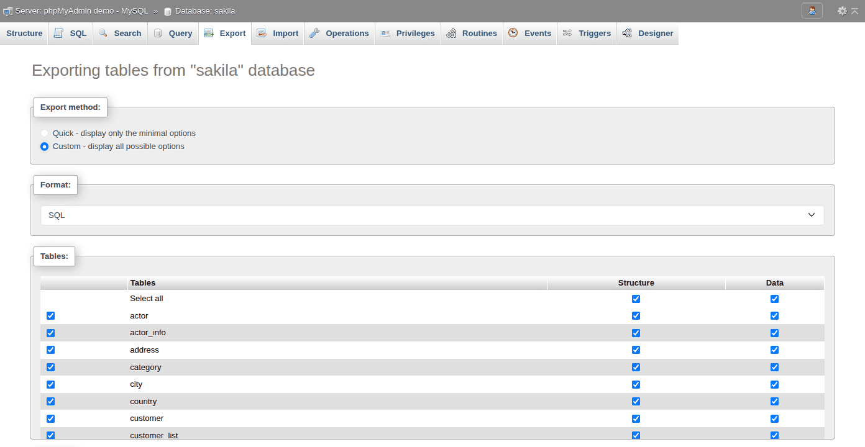Click the actor_info table name
The image size is (865, 447).
point(148,333)
